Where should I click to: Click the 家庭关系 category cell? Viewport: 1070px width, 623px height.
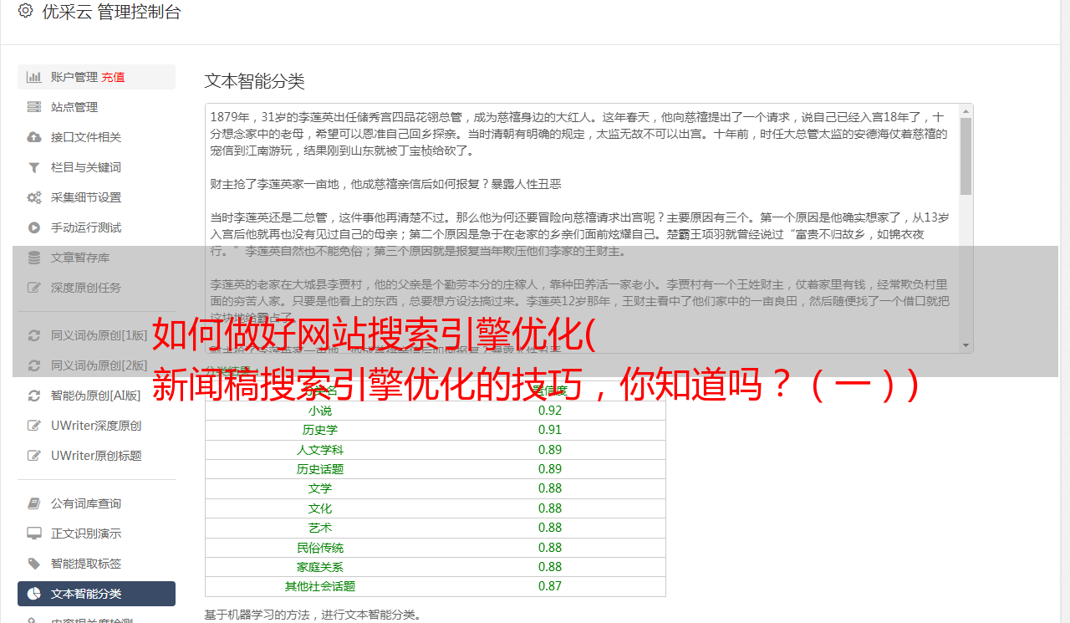[x=320, y=567]
